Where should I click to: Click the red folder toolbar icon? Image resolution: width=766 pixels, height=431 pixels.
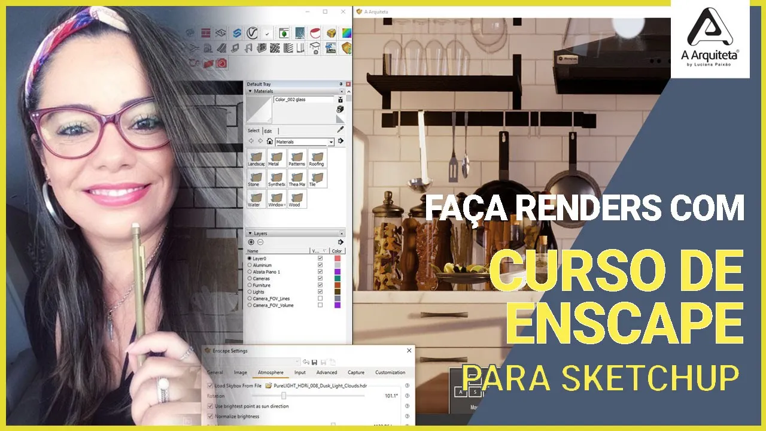[208, 62]
